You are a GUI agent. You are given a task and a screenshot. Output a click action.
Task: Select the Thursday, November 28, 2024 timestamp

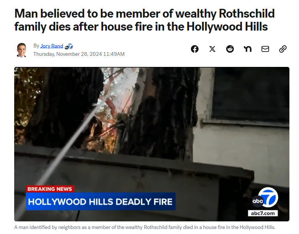tap(79, 54)
